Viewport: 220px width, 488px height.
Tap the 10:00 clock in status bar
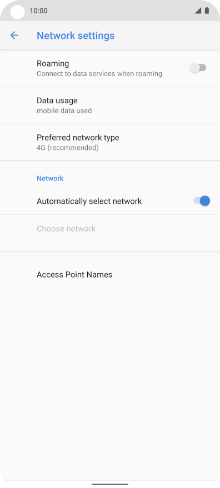click(x=39, y=11)
